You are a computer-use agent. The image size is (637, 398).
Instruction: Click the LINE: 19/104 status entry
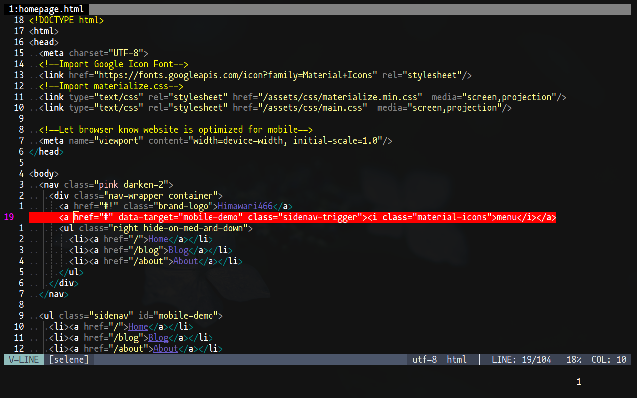coord(522,360)
